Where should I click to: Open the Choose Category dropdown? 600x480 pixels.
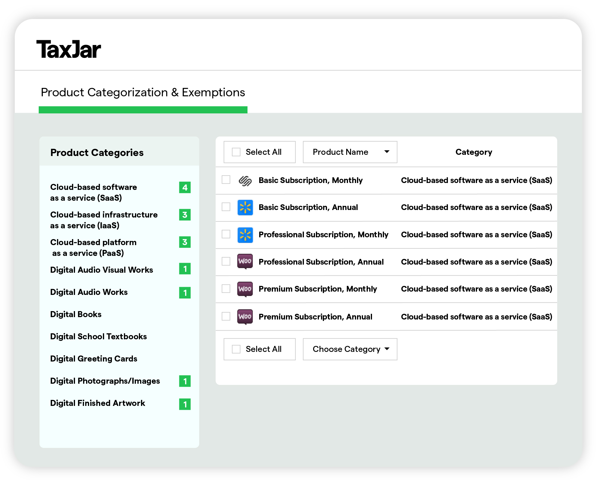[x=350, y=349]
